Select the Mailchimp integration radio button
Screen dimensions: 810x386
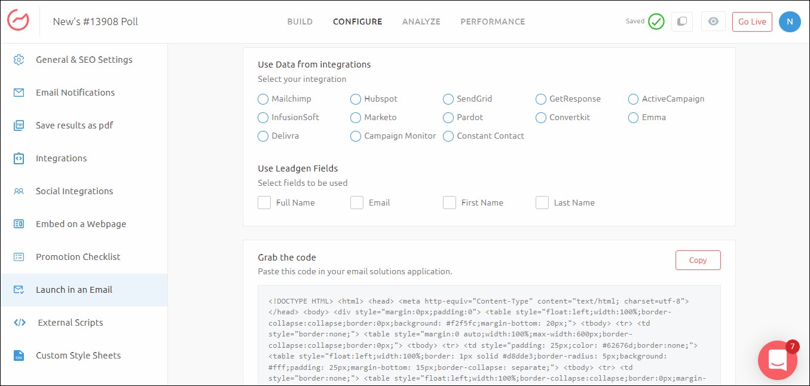click(x=263, y=99)
